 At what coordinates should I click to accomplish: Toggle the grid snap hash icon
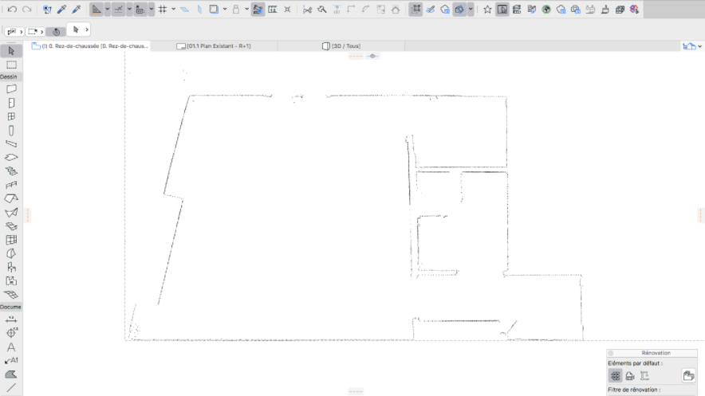163,10
